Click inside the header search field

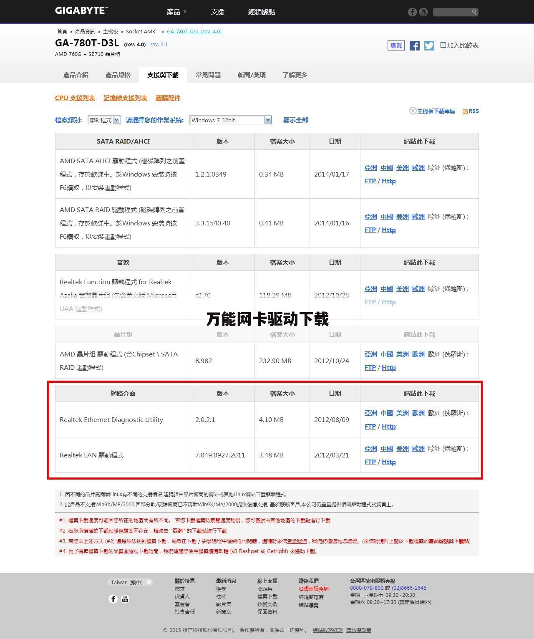click(452, 12)
